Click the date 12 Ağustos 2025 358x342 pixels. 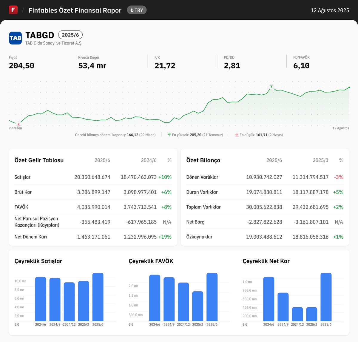(330, 10)
